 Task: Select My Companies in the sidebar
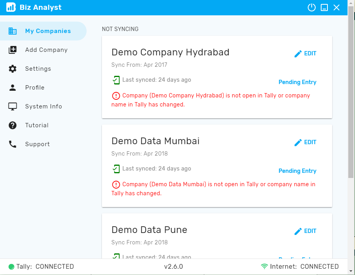(x=43, y=31)
